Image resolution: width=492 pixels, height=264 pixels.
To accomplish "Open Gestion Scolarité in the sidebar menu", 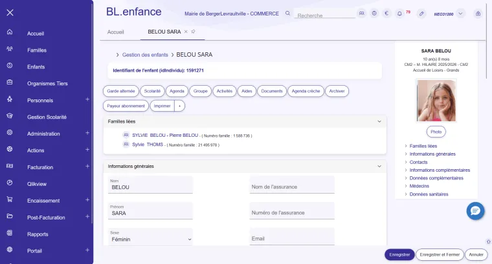I will click(47, 117).
